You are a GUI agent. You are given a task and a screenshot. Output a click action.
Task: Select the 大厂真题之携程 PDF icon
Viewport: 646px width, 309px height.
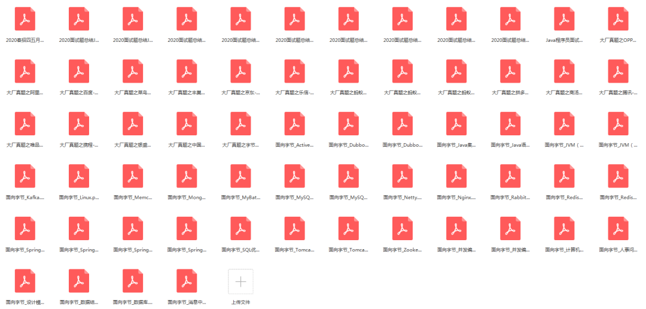tap(79, 124)
